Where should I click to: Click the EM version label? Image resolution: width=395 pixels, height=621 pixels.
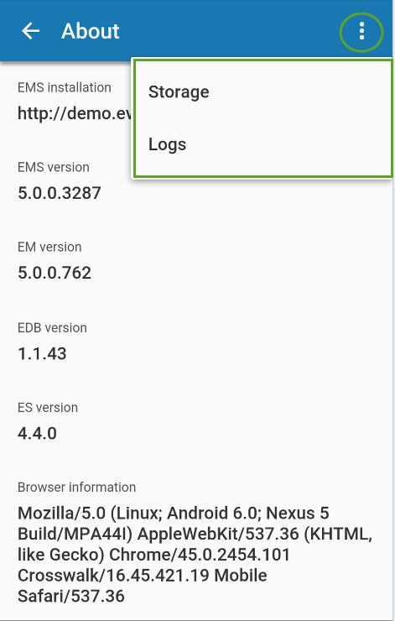click(x=49, y=247)
